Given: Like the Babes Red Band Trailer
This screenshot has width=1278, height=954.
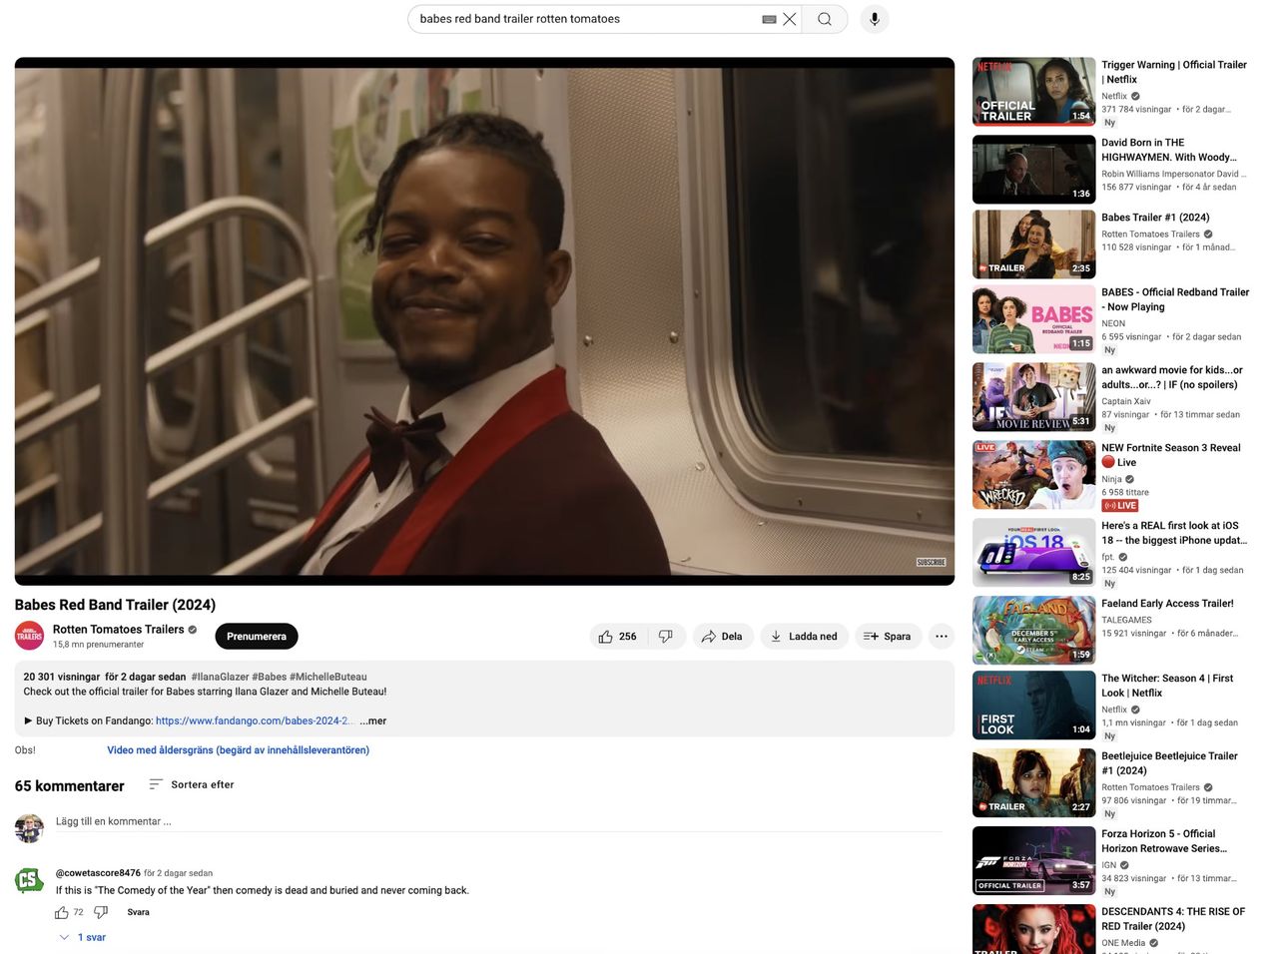Looking at the screenshot, I should [x=617, y=637].
